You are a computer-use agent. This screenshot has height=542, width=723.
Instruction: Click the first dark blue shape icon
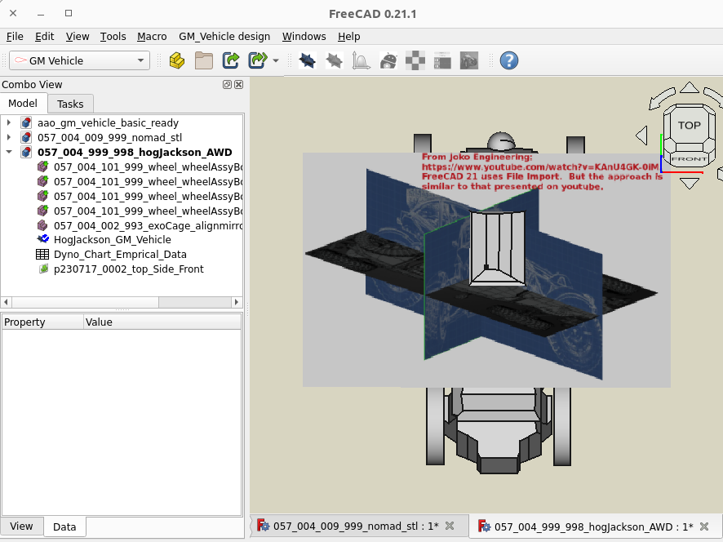[x=308, y=60]
